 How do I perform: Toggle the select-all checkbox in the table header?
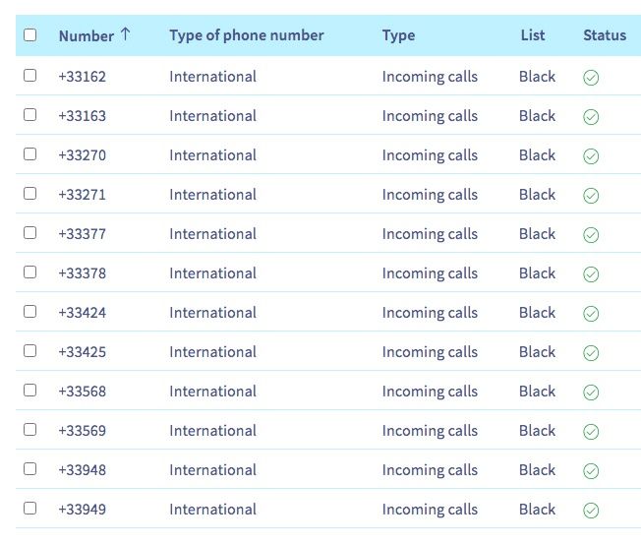(30, 35)
